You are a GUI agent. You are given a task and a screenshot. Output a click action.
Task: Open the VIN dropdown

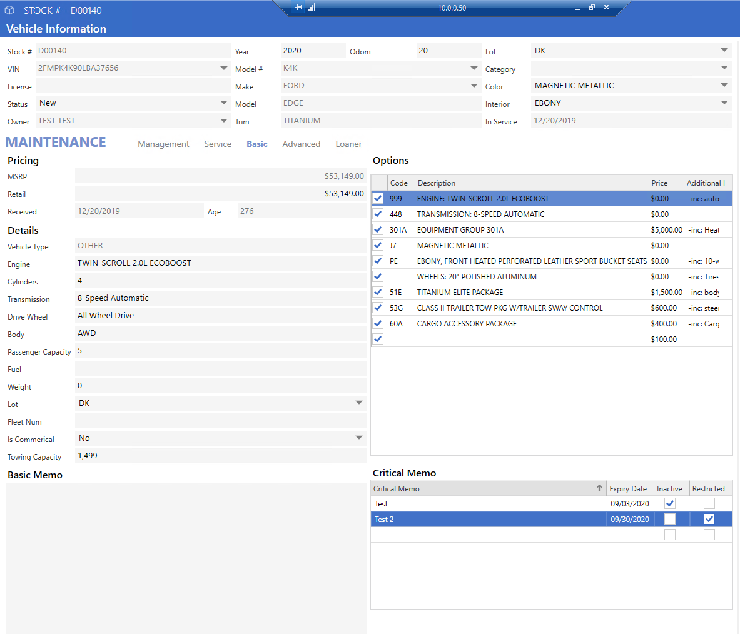224,68
